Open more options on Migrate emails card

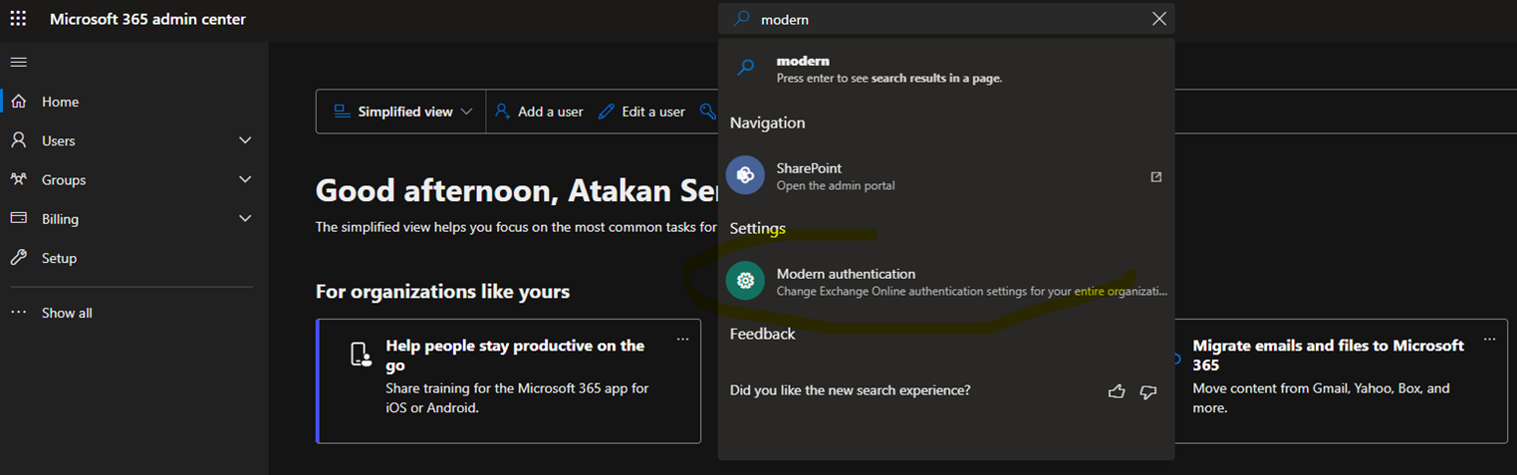coord(1489,340)
